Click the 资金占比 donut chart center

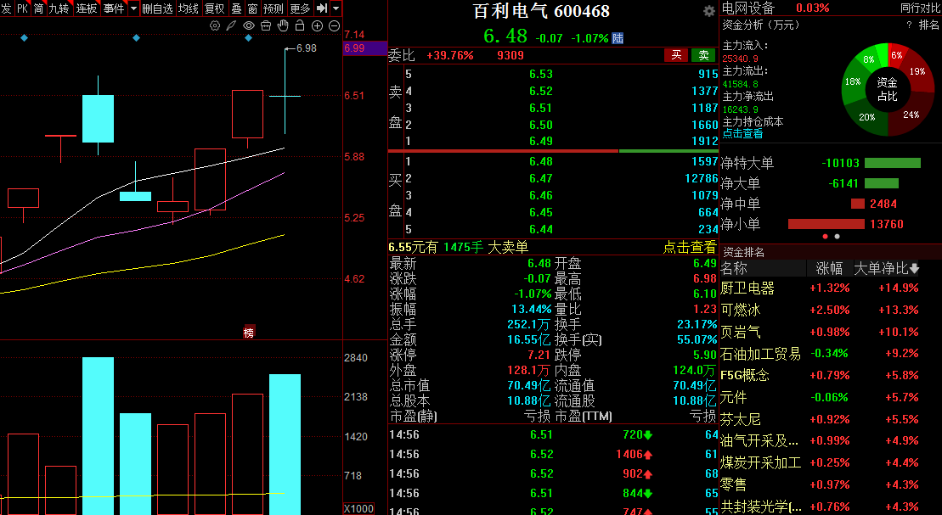click(x=888, y=89)
